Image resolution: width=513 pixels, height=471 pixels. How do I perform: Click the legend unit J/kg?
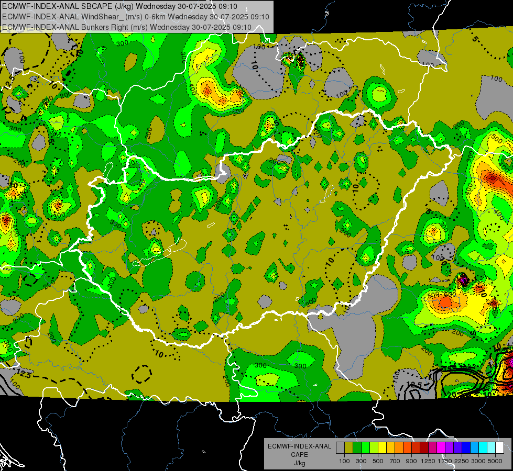[299, 463]
